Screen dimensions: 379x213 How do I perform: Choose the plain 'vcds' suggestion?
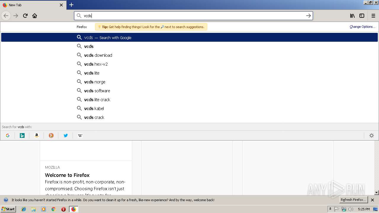point(189,46)
